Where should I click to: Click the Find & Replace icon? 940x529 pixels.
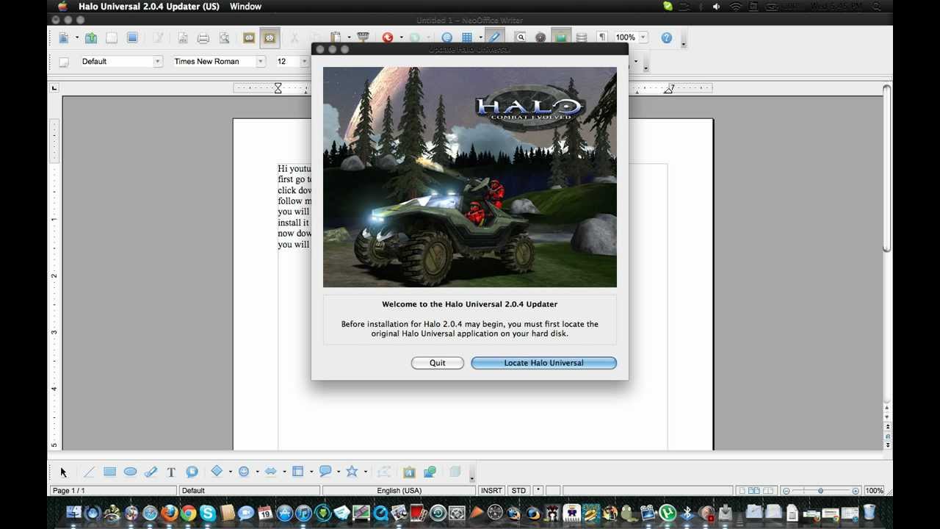click(x=521, y=37)
